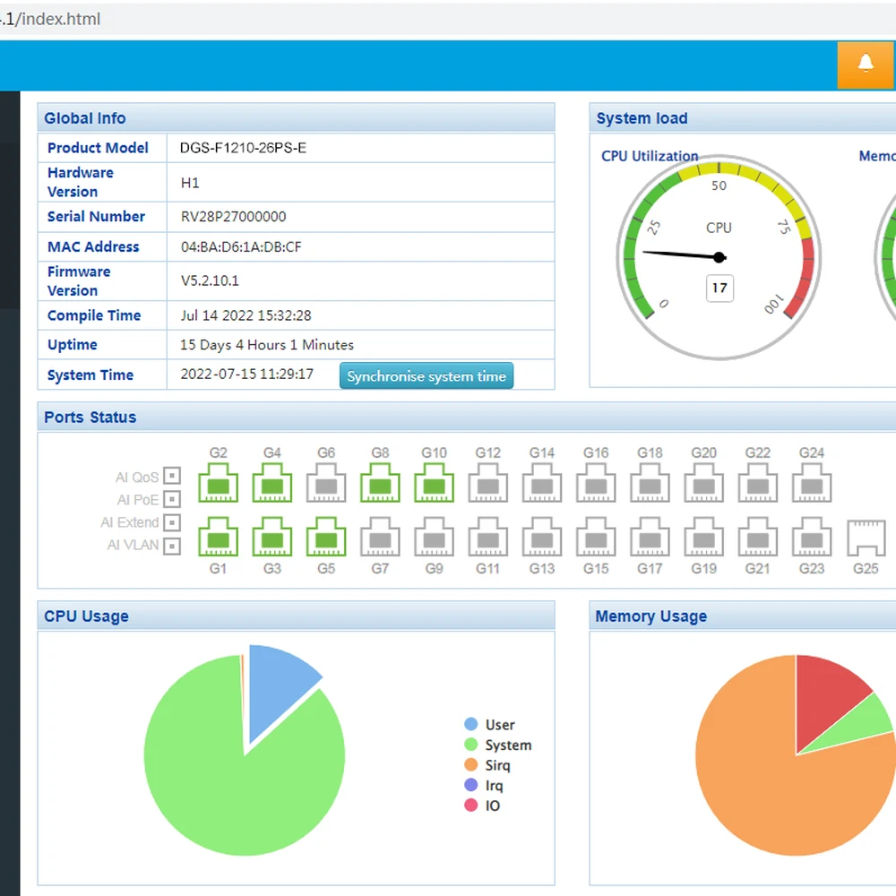Click the serial number RV28P27000000

(233, 217)
